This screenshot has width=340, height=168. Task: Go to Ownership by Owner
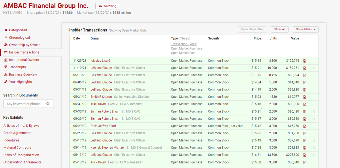coord(24,45)
